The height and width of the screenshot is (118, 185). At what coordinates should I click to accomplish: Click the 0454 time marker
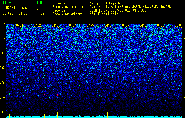(73, 25)
